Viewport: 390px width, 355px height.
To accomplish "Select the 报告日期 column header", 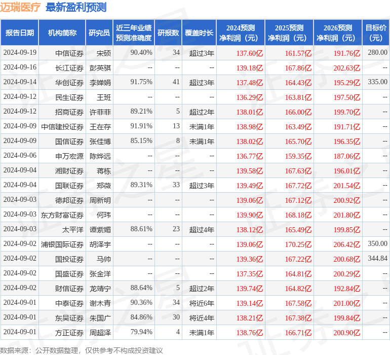I will click(x=20, y=33).
